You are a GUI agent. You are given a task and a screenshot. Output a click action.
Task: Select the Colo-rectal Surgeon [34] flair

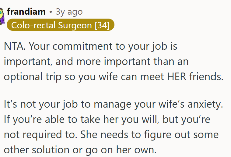60,25
